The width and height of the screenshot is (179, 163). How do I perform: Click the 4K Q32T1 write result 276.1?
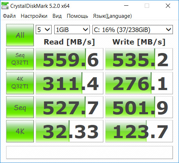click(139, 83)
